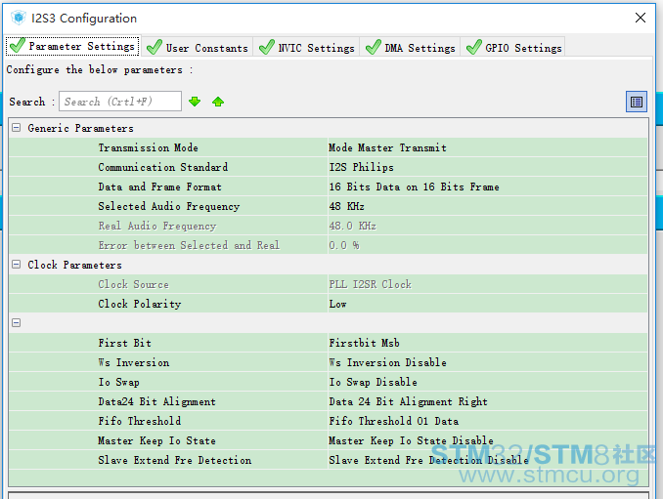663x499 pixels.
Task: Switch to the NVIC Settings tab
Action: [x=306, y=47]
